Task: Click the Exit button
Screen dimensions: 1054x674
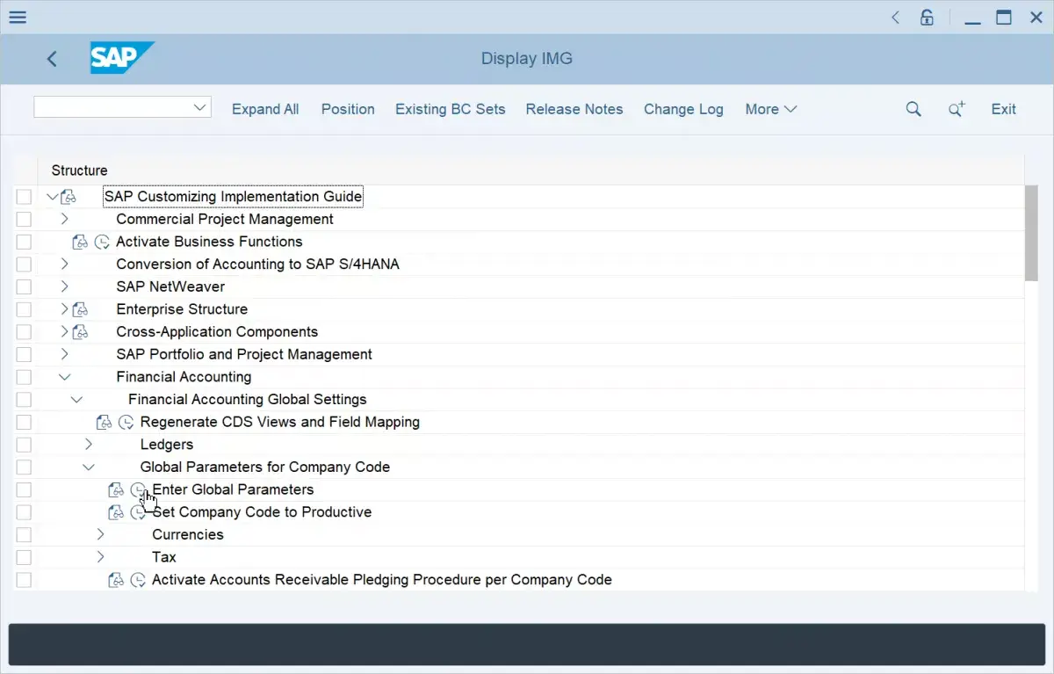Action: click(1003, 109)
